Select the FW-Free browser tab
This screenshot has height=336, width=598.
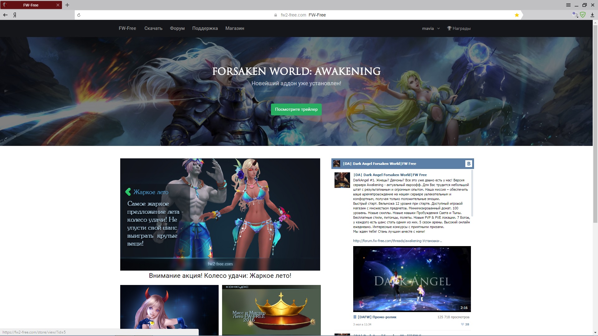(x=31, y=5)
